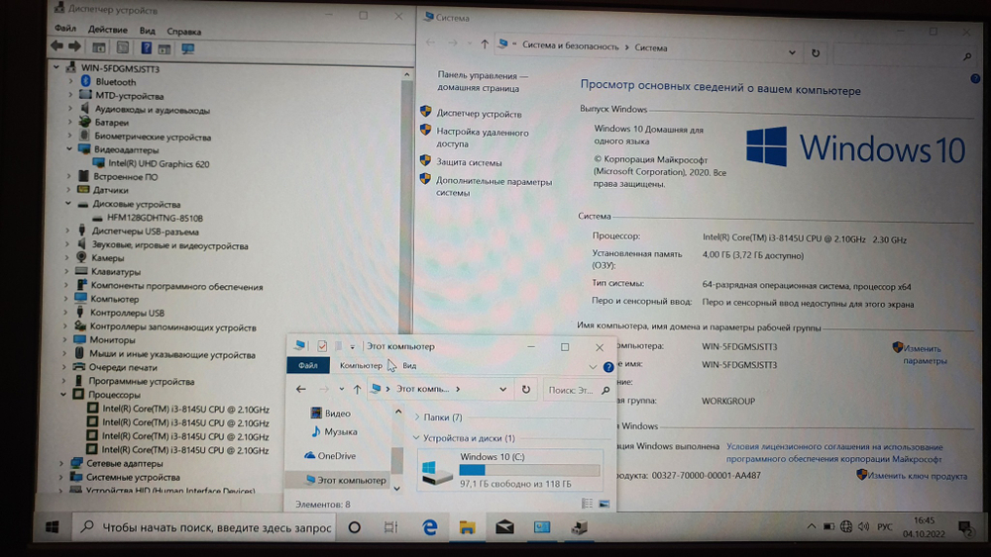Image resolution: width=991 pixels, height=557 pixels.
Task: Open Вид menu in Device Manager
Action: click(x=148, y=31)
